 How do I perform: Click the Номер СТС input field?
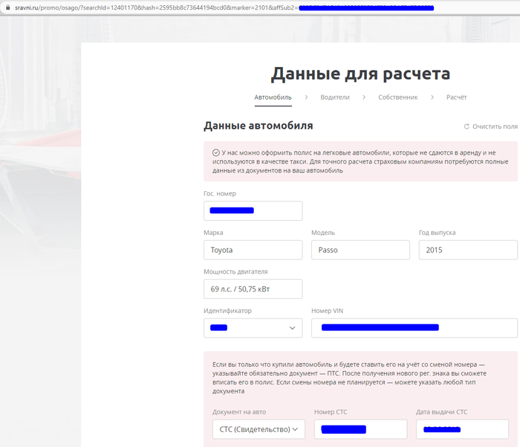[x=360, y=429]
